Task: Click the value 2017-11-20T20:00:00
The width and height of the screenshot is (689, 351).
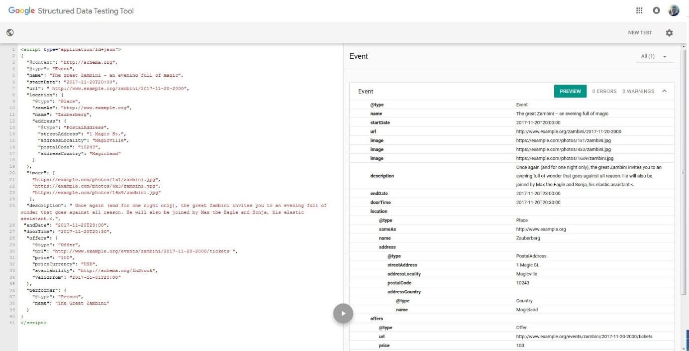Action: click(x=538, y=122)
